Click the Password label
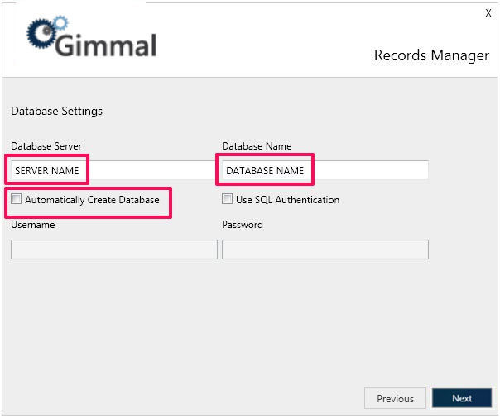Screen dimensions: 500x418 (243, 225)
